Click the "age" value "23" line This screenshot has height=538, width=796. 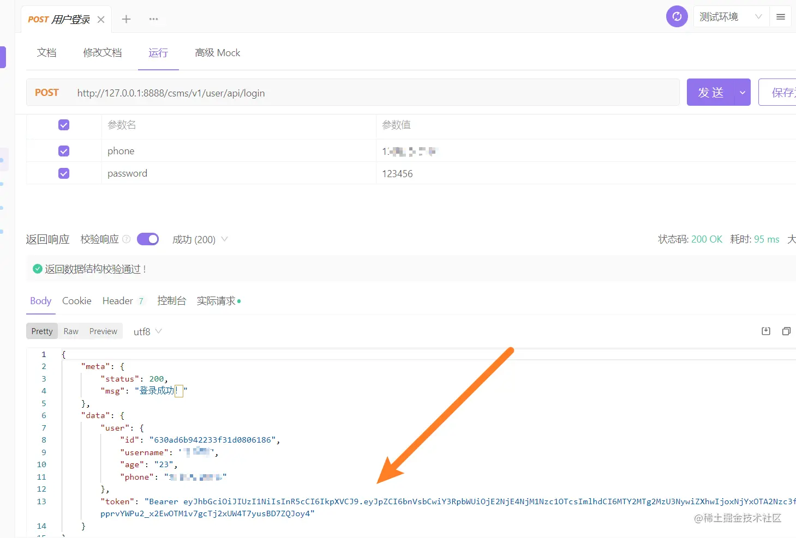[x=149, y=464]
